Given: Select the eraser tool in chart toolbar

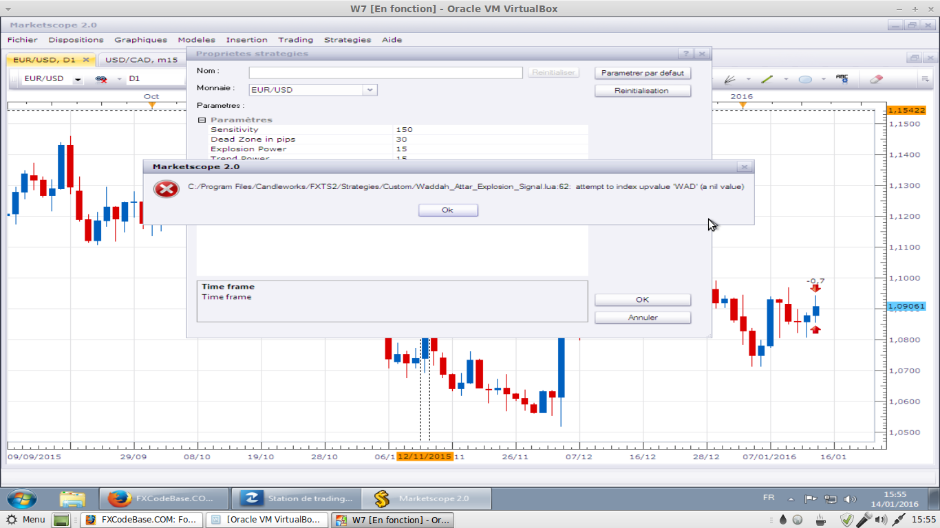Looking at the screenshot, I should pos(876,79).
